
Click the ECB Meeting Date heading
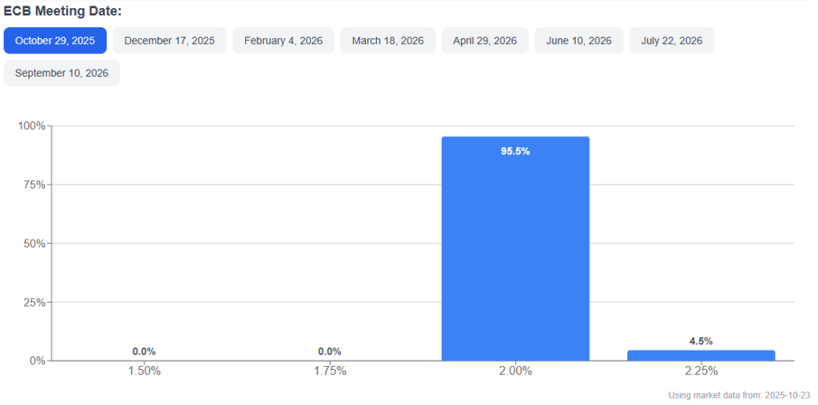tap(62, 11)
